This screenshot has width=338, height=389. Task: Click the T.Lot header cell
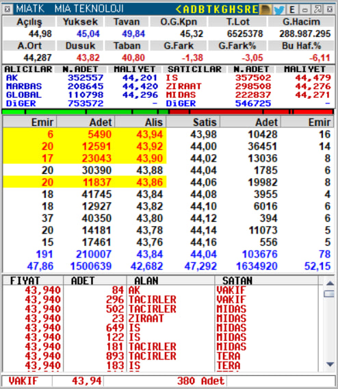pyautogui.click(x=237, y=22)
